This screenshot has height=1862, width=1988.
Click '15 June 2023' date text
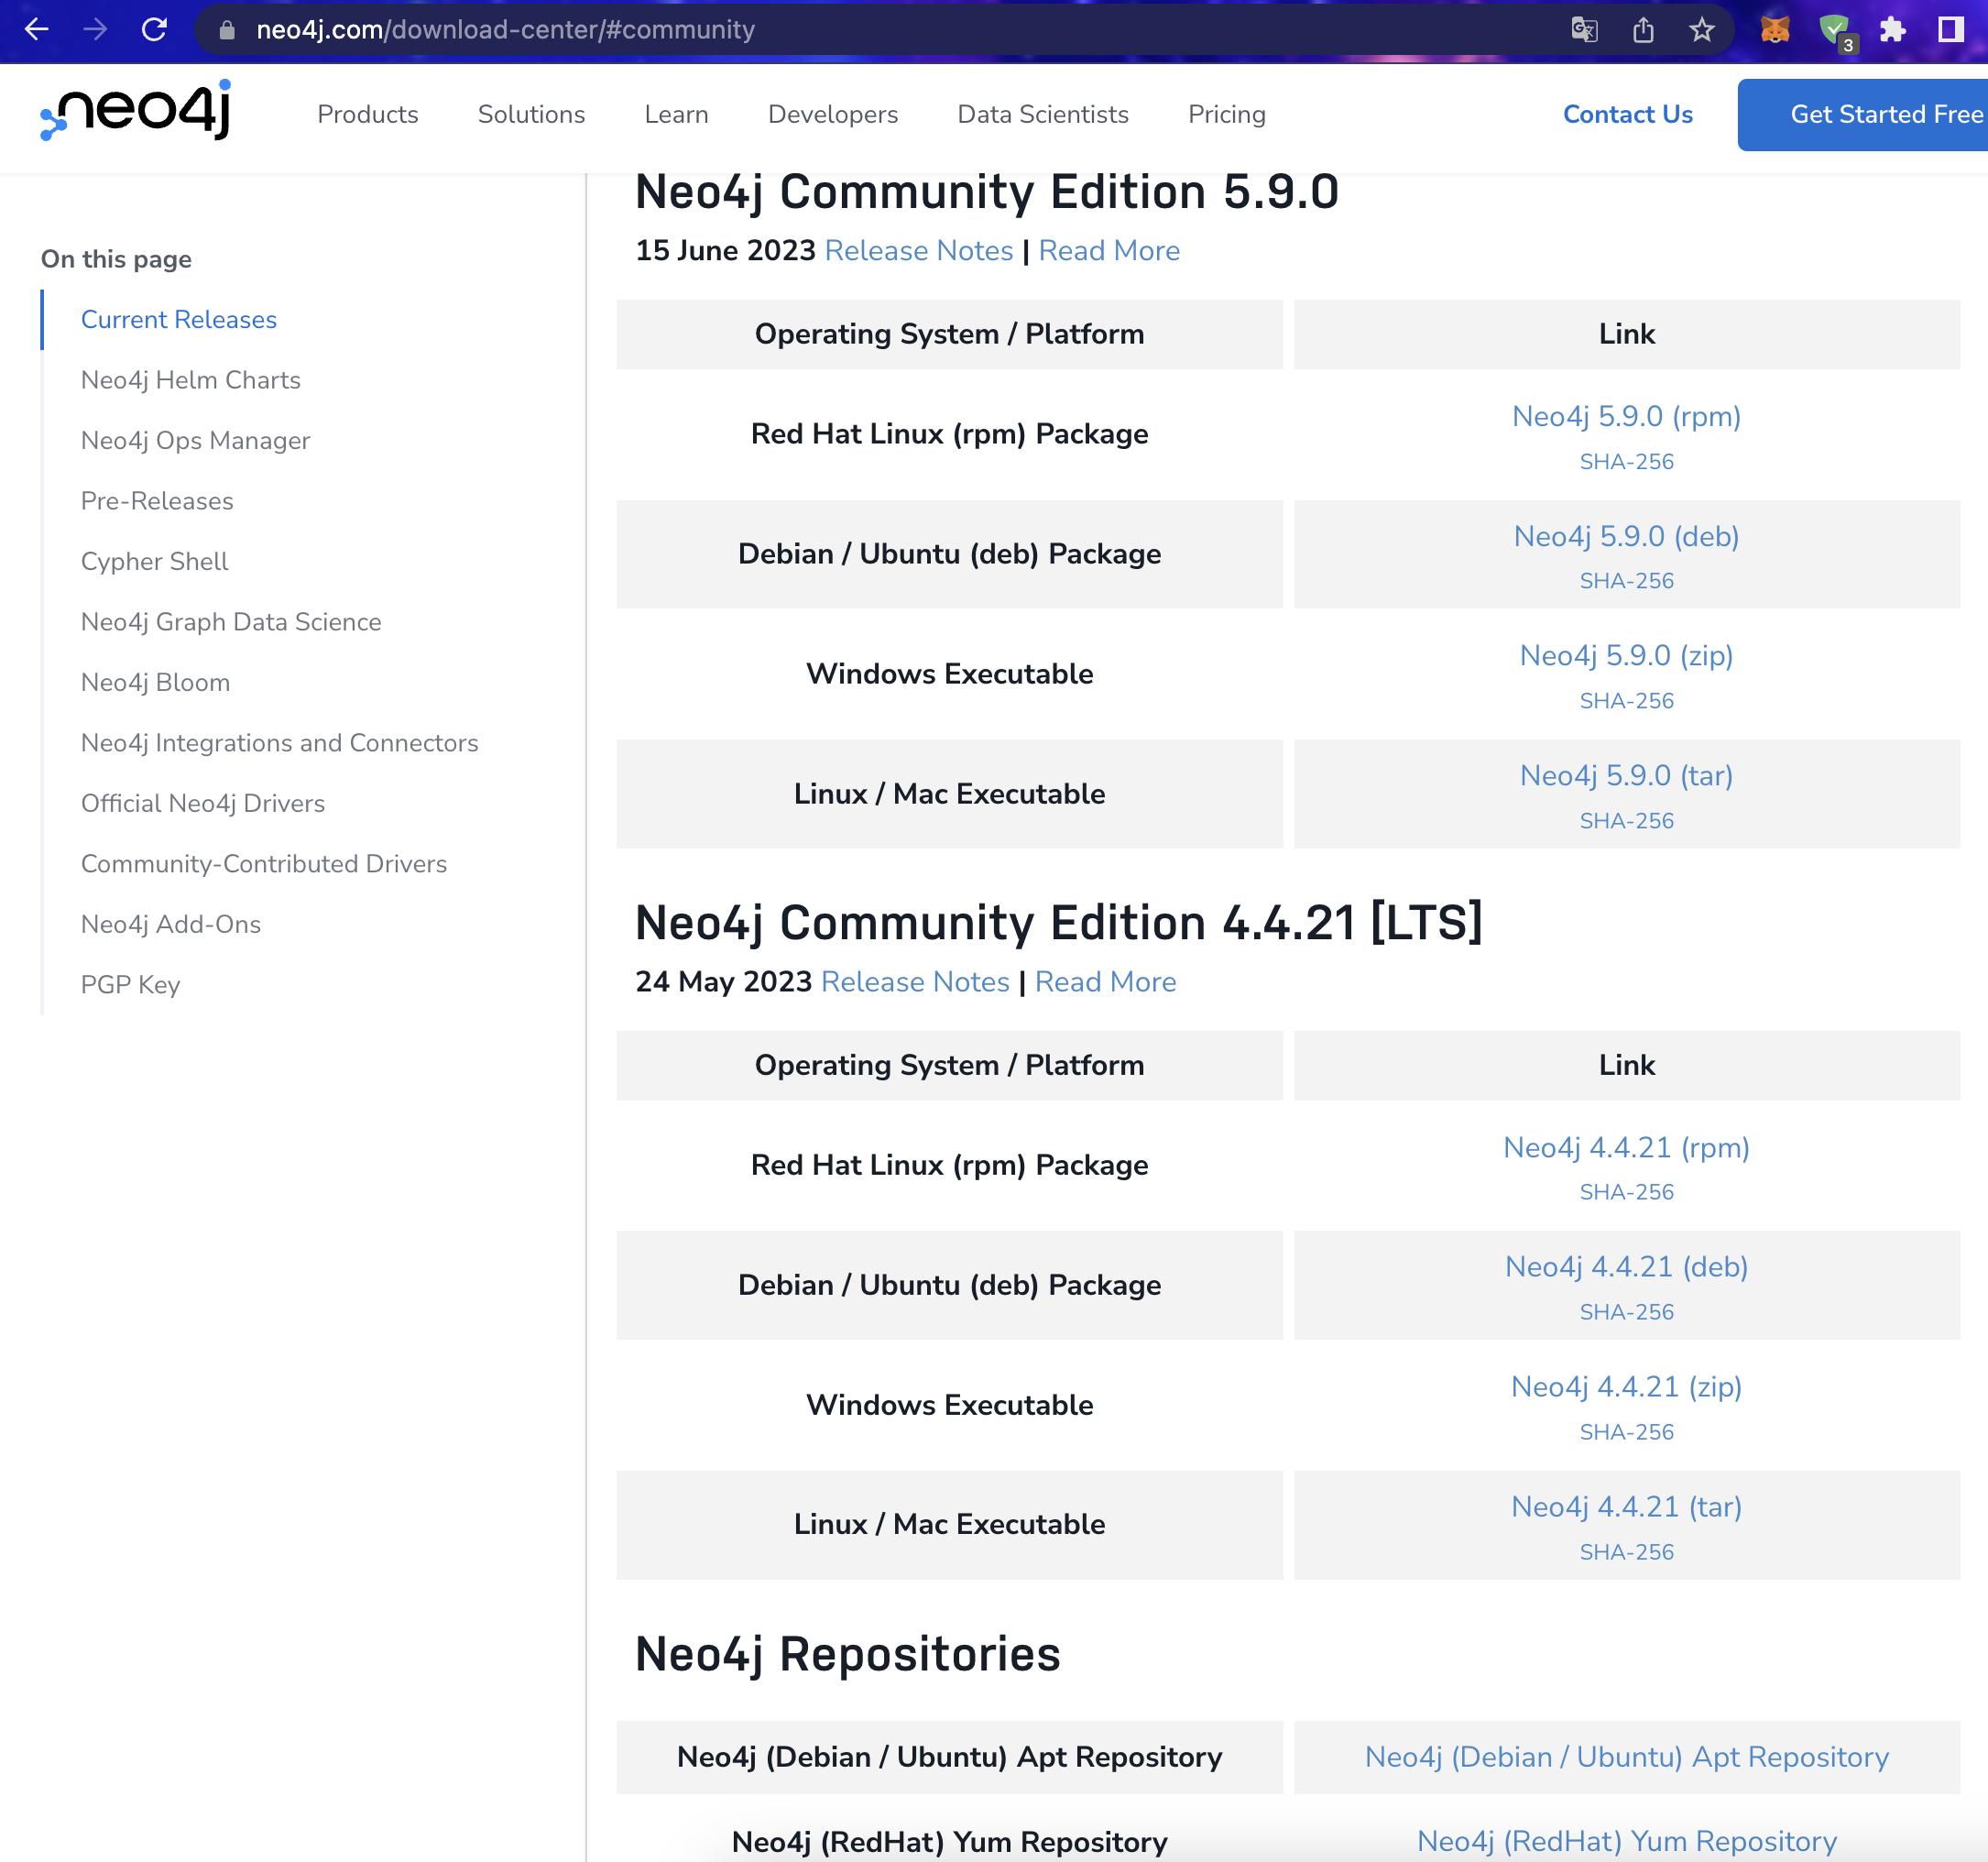[x=726, y=251]
